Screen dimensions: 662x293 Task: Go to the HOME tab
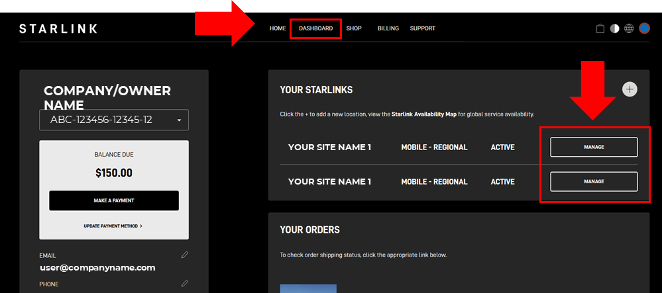tap(278, 28)
